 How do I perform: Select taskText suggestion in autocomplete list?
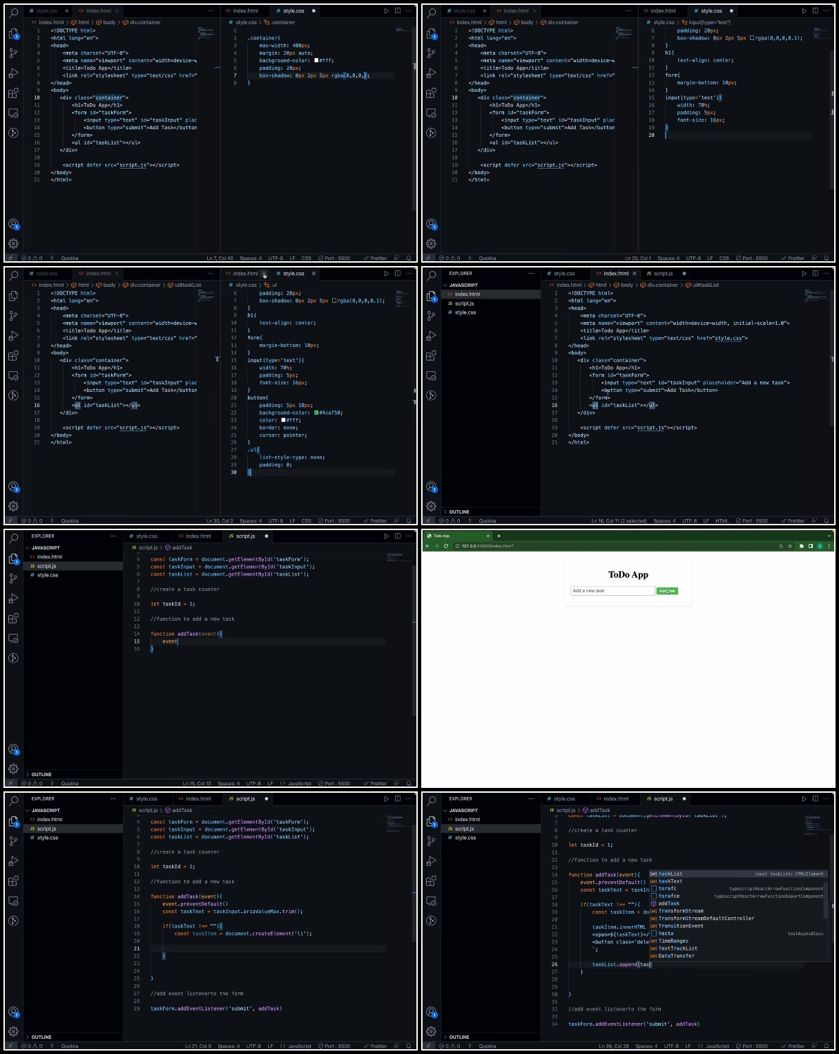(x=737, y=881)
